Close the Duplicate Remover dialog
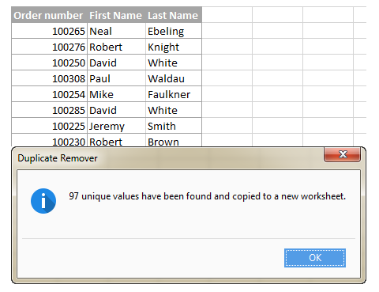 point(342,154)
